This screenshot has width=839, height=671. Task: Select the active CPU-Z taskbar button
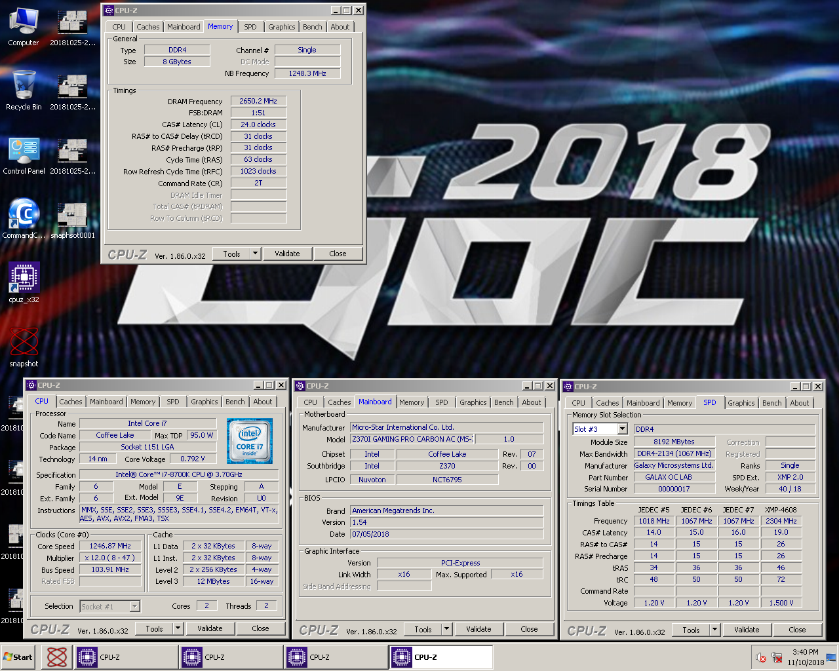click(441, 657)
